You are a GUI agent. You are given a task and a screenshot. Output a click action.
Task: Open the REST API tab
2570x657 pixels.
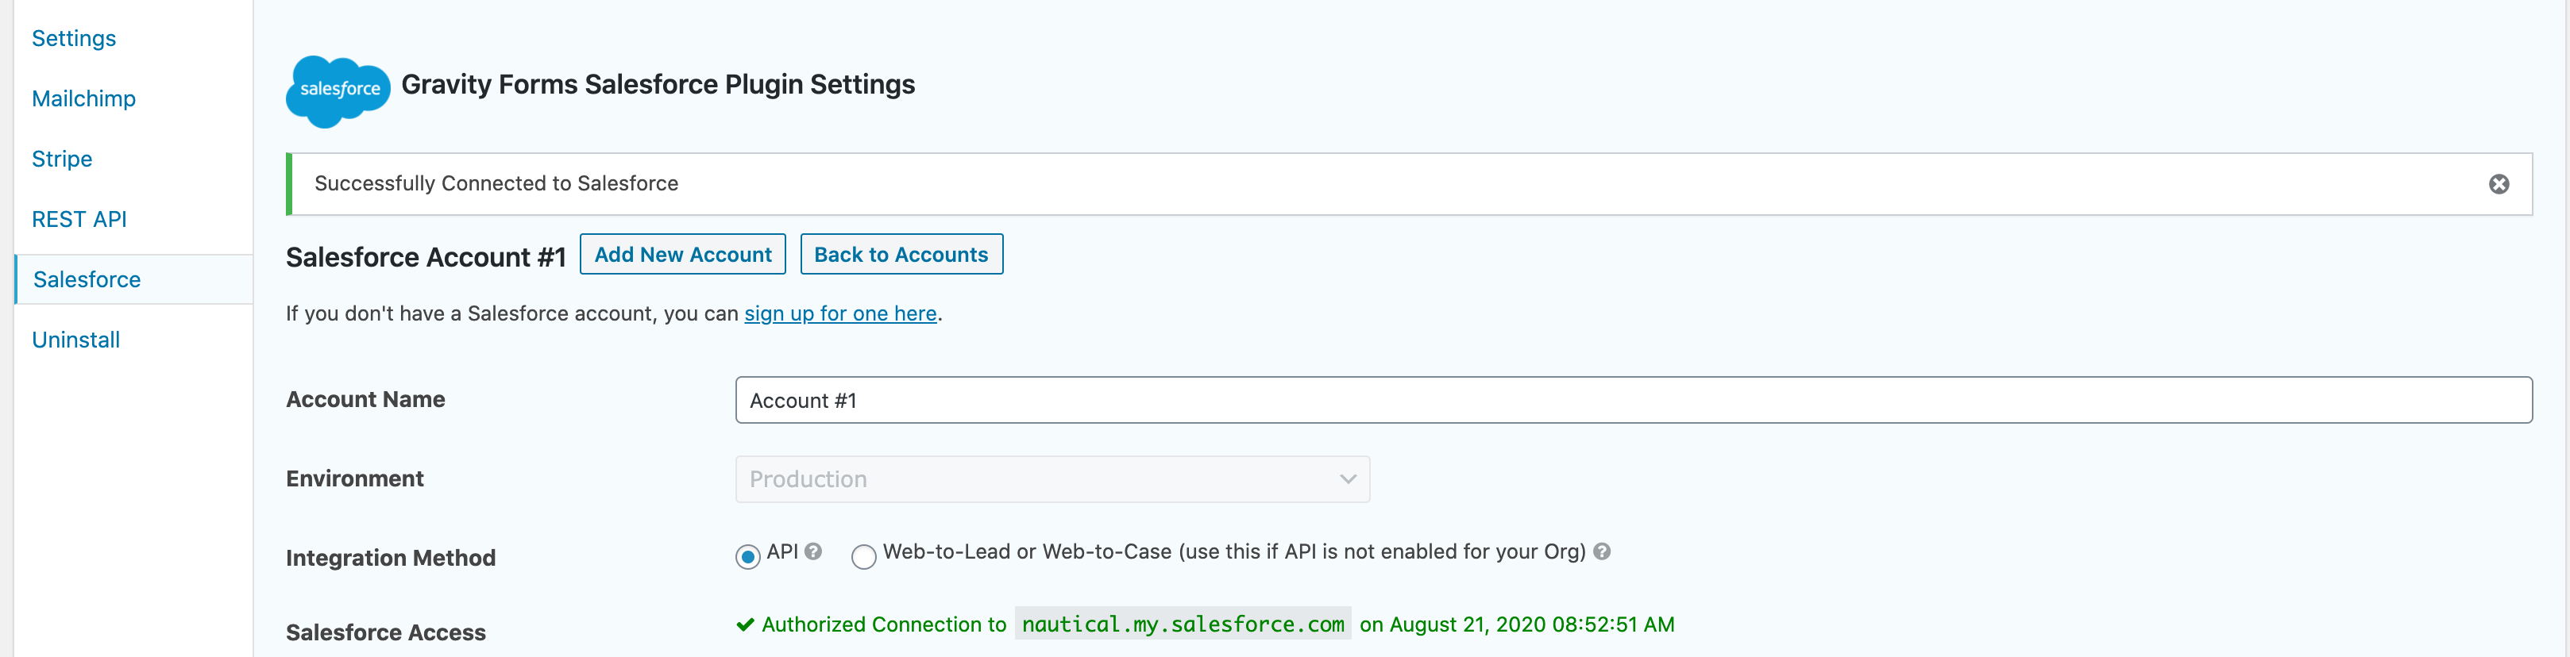click(79, 219)
